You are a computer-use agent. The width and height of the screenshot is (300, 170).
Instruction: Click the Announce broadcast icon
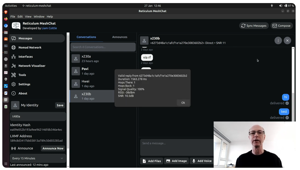click(13, 149)
